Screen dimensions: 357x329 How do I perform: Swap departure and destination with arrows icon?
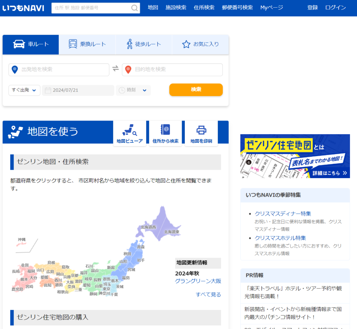pyautogui.click(x=115, y=69)
